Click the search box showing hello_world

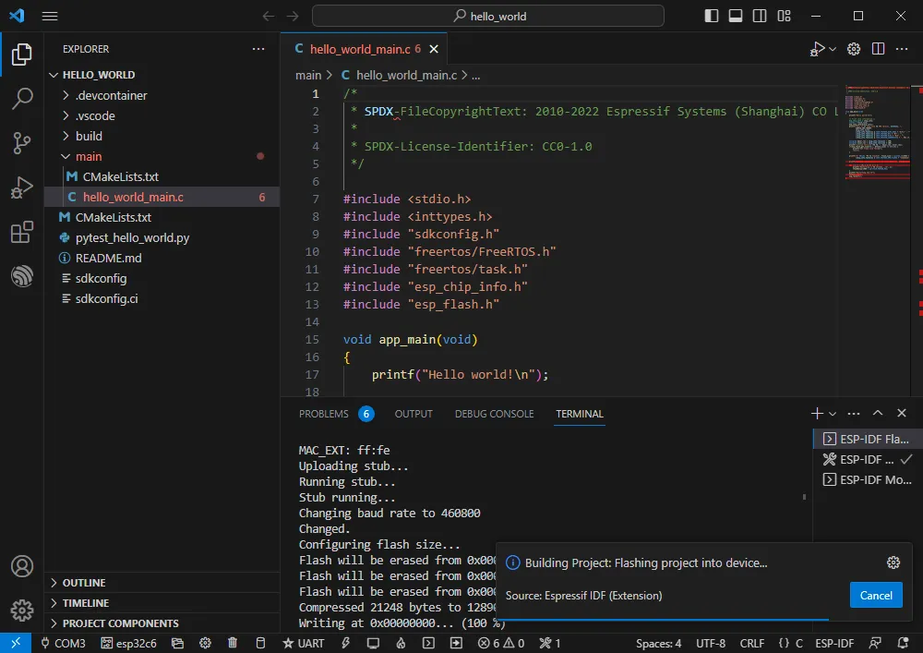(x=487, y=16)
